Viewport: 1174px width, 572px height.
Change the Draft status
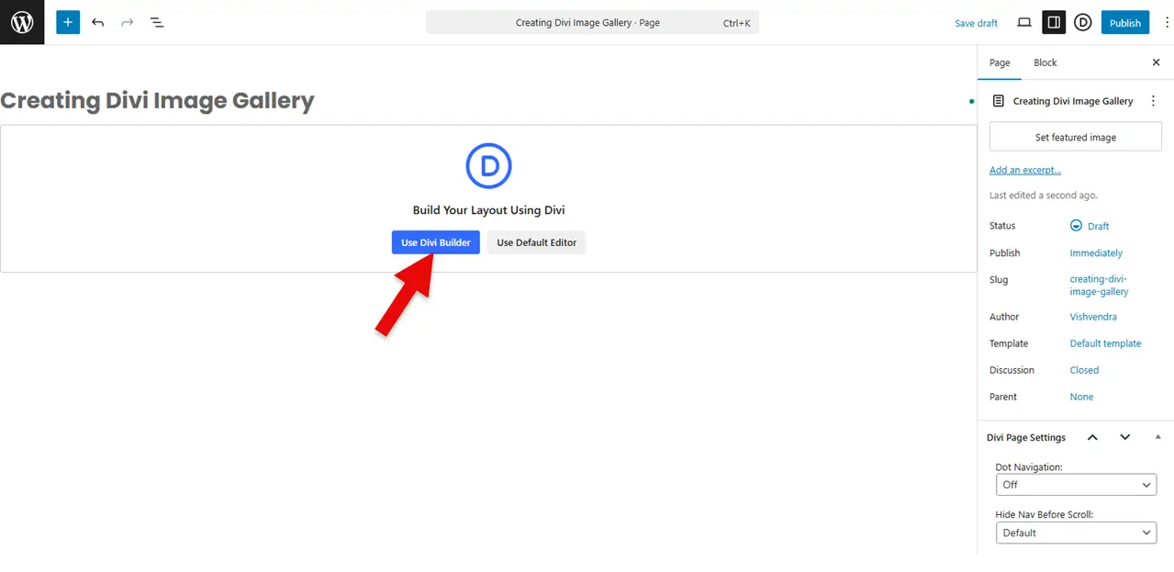[1090, 226]
